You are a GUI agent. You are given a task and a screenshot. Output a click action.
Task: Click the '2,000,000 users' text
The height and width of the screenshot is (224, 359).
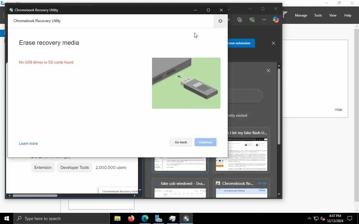[x=111, y=167]
